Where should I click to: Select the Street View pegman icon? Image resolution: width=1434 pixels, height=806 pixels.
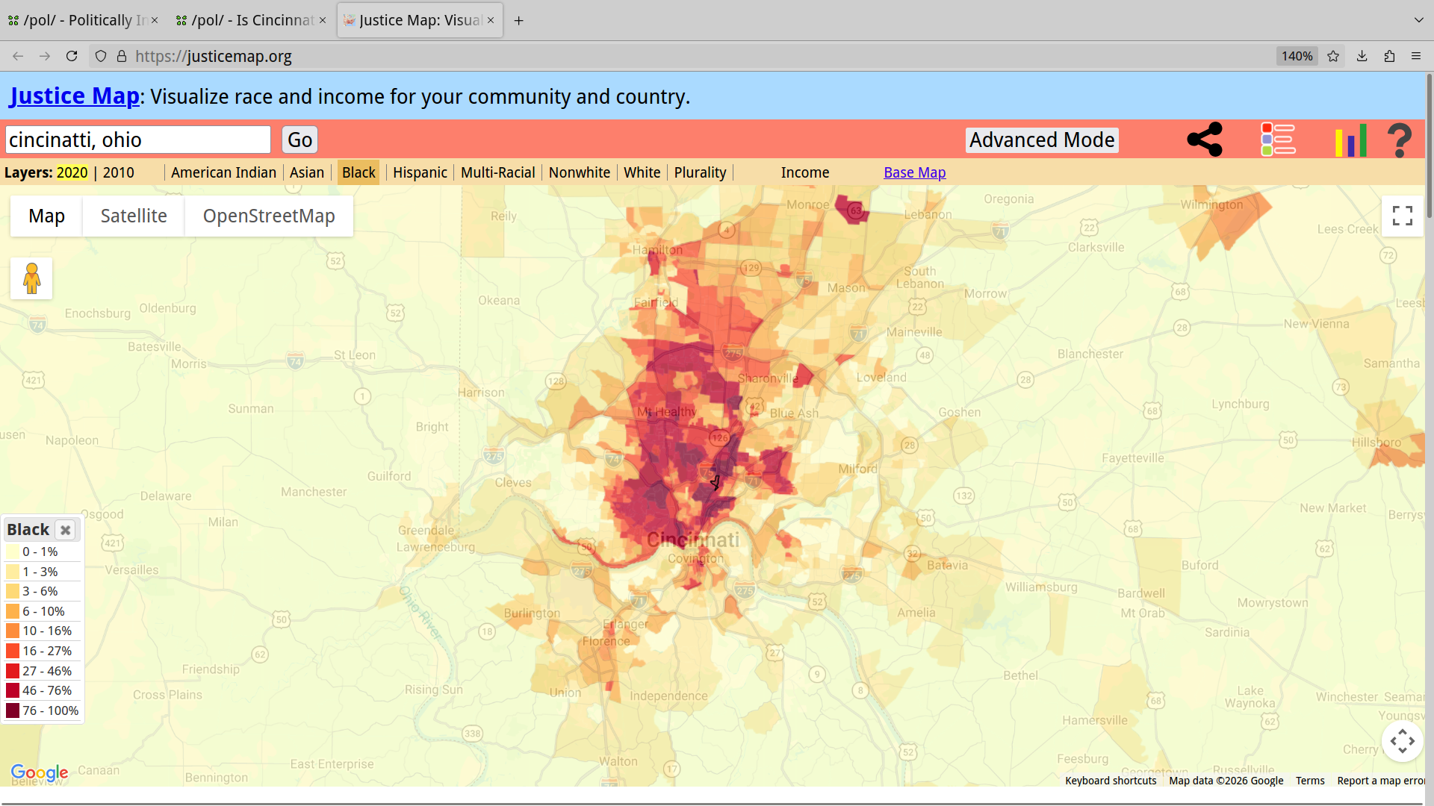(x=31, y=278)
